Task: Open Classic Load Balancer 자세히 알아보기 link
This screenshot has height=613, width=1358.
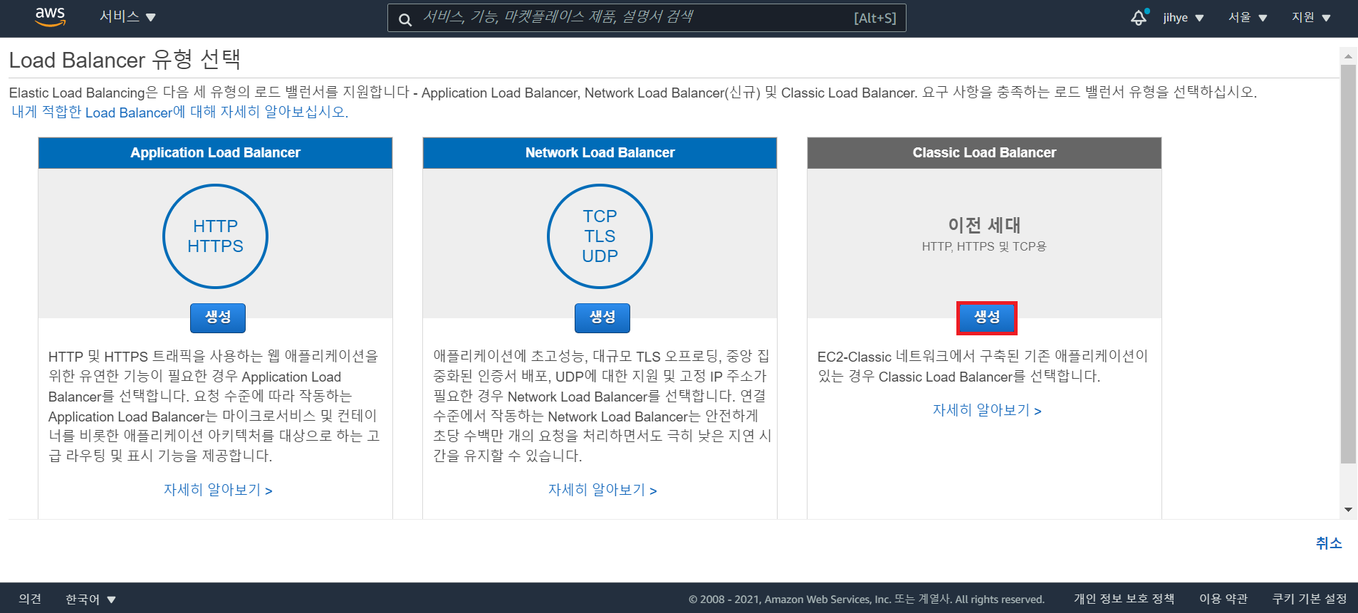Action: 987,410
